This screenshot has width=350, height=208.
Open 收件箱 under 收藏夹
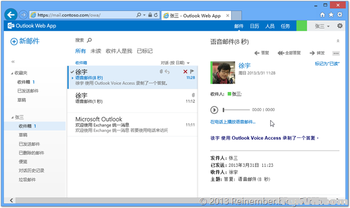(x=24, y=82)
